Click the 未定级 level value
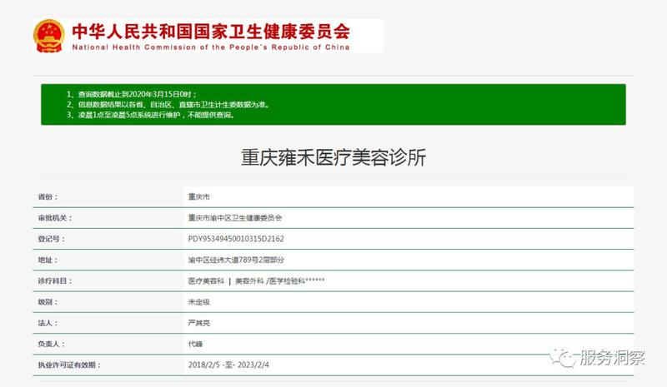Image resolution: width=667 pixels, height=387 pixels. (x=199, y=301)
